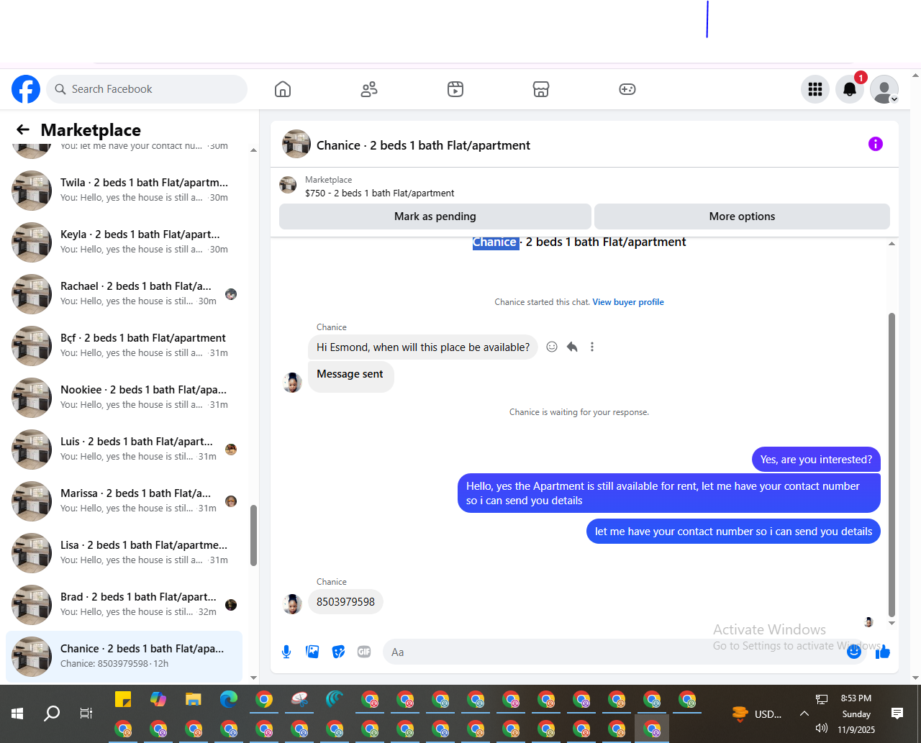921x743 pixels.
Task: Open the taskbar clock showing 8:53 PM
Action: coord(856,714)
